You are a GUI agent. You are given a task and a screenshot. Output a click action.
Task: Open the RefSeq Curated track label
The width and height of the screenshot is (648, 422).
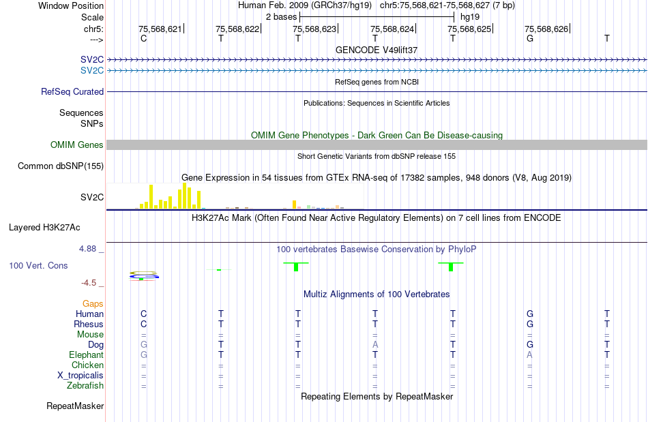pyautogui.click(x=72, y=91)
